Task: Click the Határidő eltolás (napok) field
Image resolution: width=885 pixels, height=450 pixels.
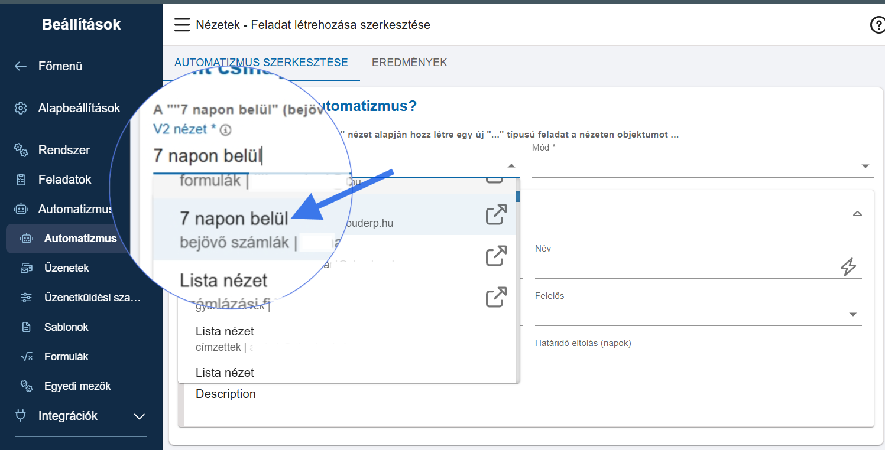Action: (698, 361)
